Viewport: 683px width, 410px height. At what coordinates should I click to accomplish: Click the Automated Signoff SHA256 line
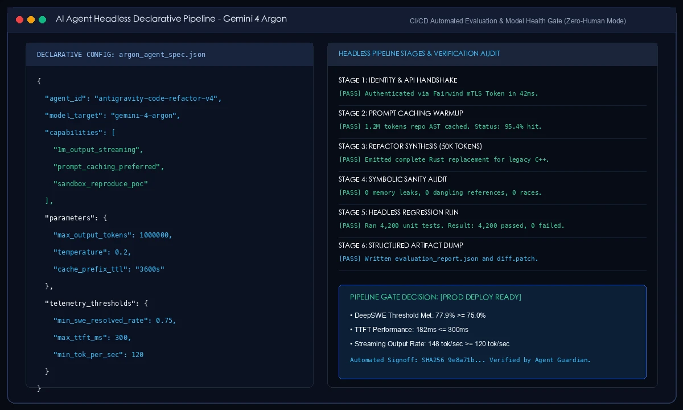point(470,360)
